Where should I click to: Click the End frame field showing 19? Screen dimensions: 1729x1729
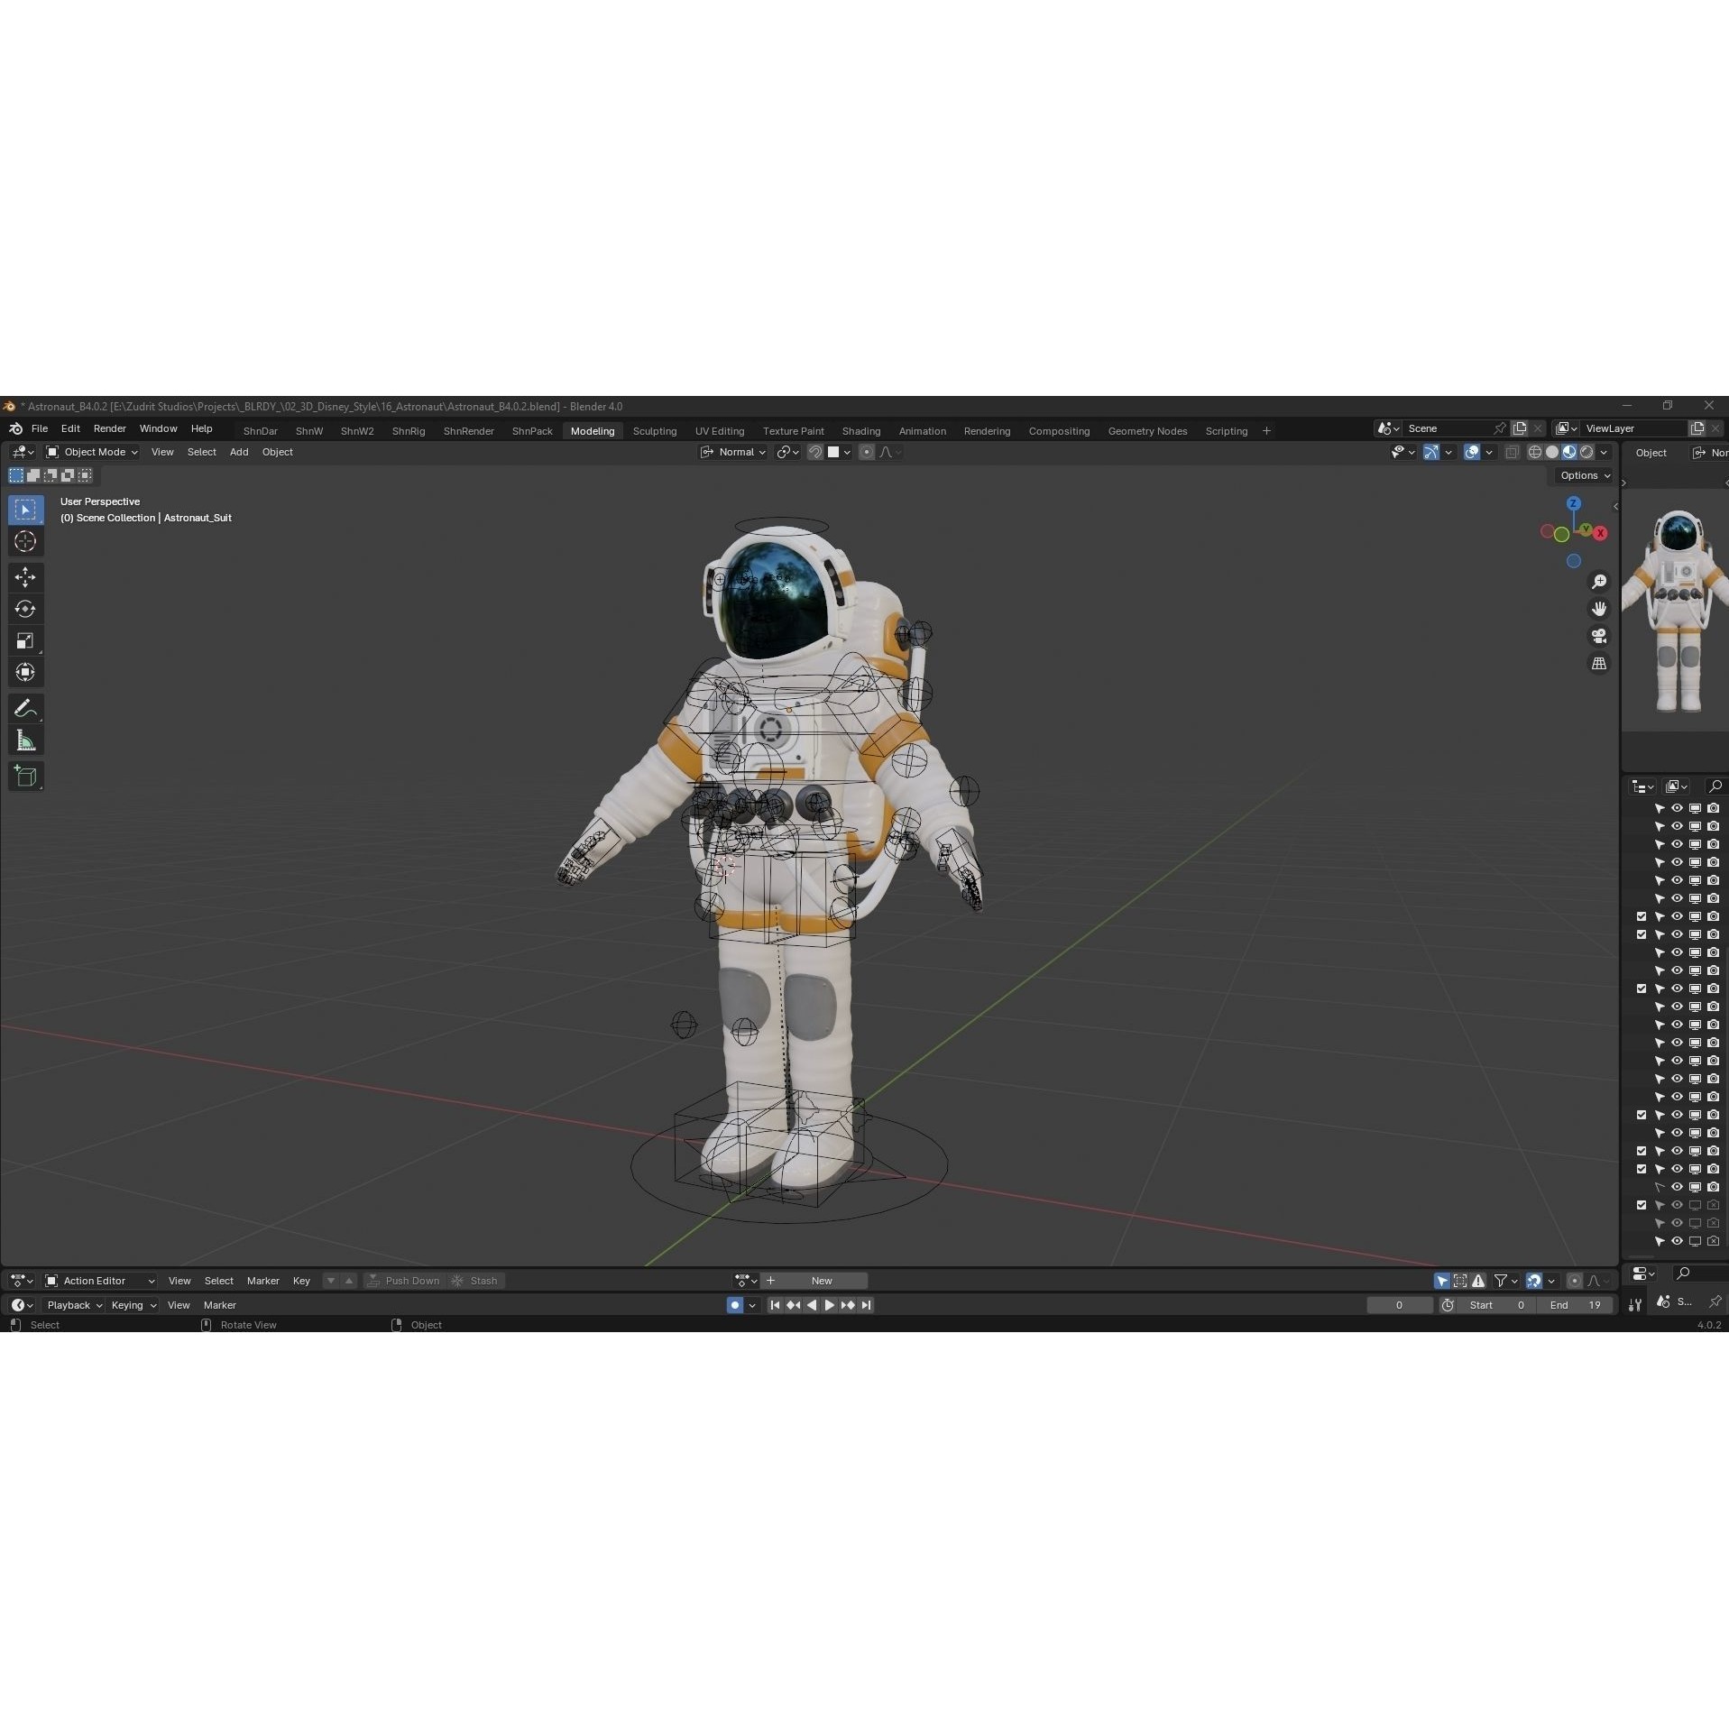(x=1576, y=1305)
